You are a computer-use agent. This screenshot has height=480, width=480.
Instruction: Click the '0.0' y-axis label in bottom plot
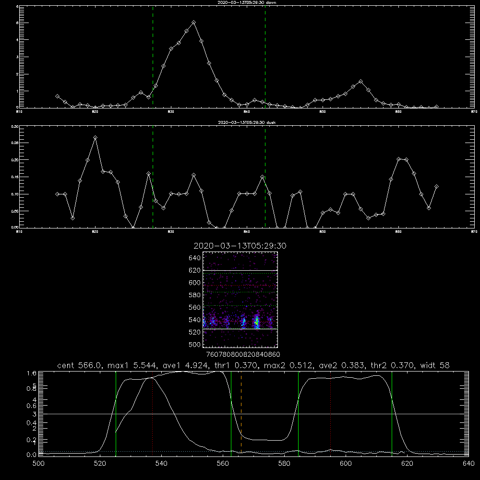tap(32, 455)
